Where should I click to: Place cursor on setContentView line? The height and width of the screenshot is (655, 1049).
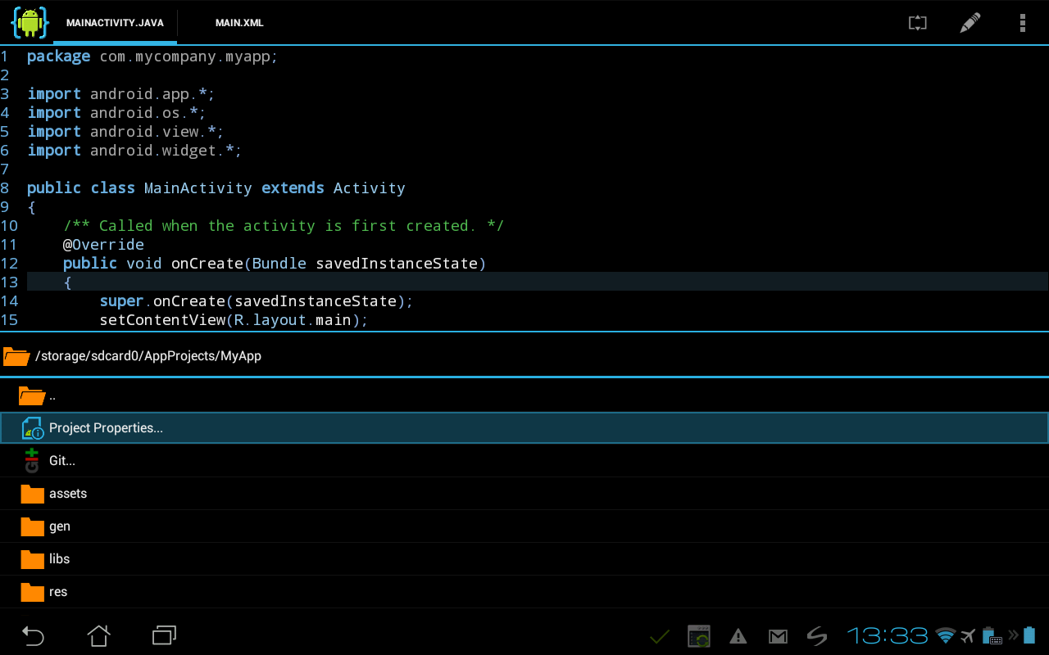tap(234, 320)
